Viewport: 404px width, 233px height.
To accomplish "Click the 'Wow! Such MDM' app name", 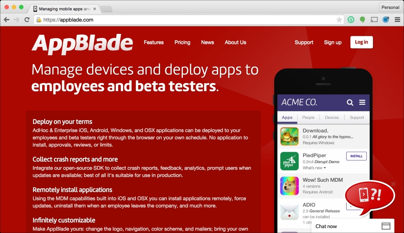I will (323, 180).
